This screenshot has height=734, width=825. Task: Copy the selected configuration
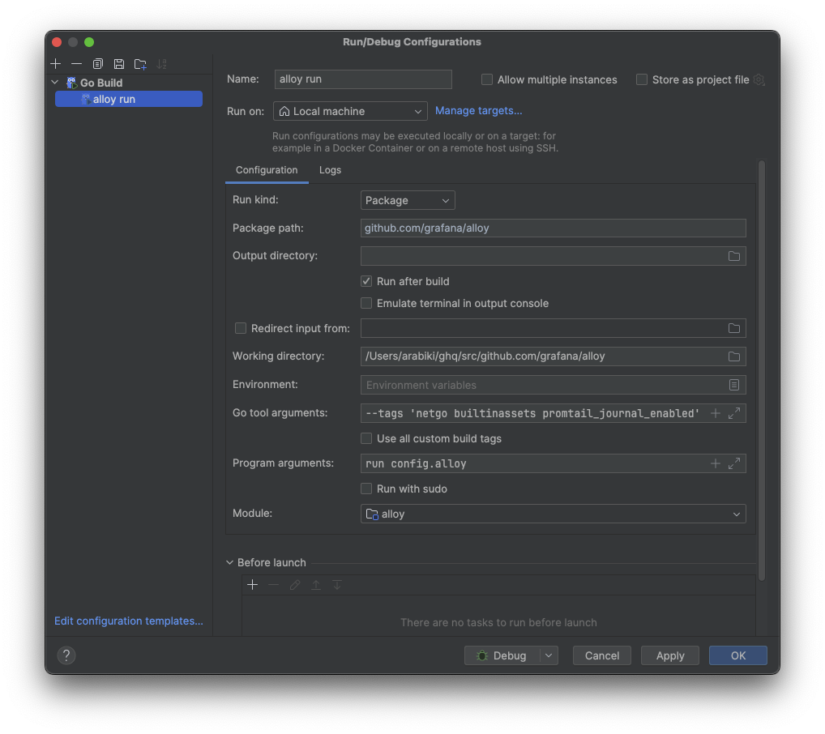point(98,64)
